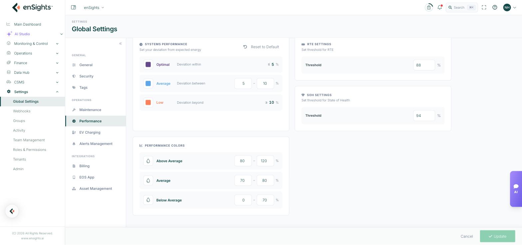This screenshot has height=245, width=522.
Task: Open the clipboard tasks icon
Action: (x=429, y=7)
